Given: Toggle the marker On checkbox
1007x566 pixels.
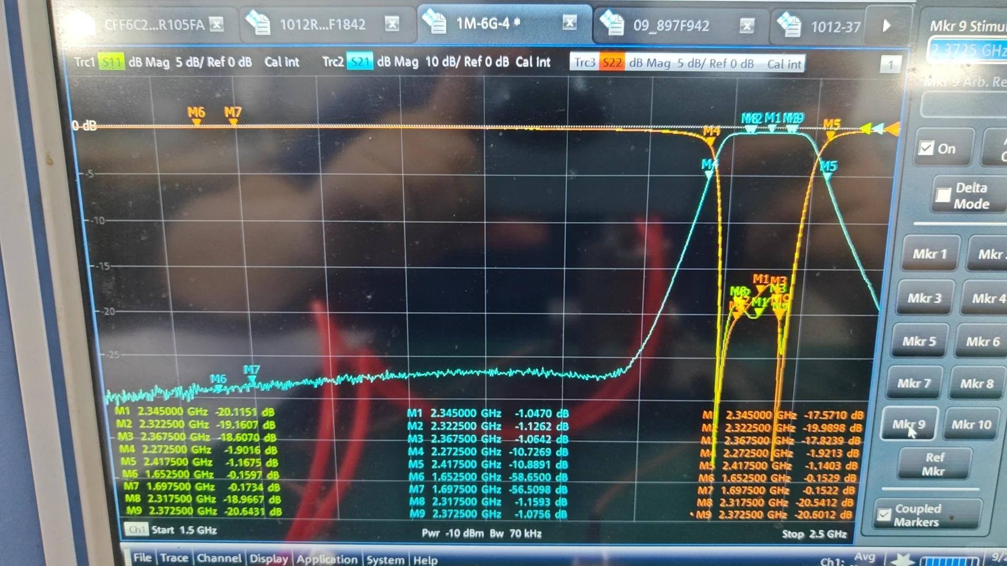Looking at the screenshot, I should [926, 148].
